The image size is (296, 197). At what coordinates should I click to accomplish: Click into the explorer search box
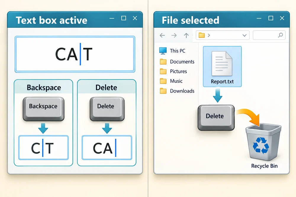[269, 35]
